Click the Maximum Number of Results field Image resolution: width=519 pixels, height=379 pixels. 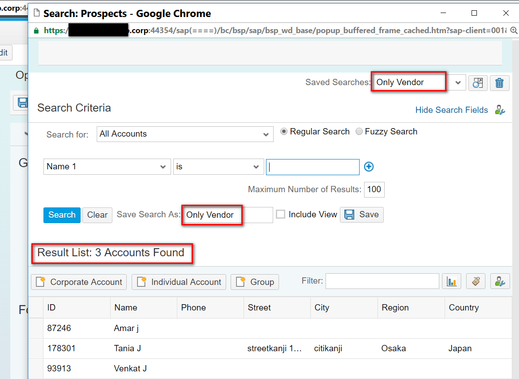[374, 189]
